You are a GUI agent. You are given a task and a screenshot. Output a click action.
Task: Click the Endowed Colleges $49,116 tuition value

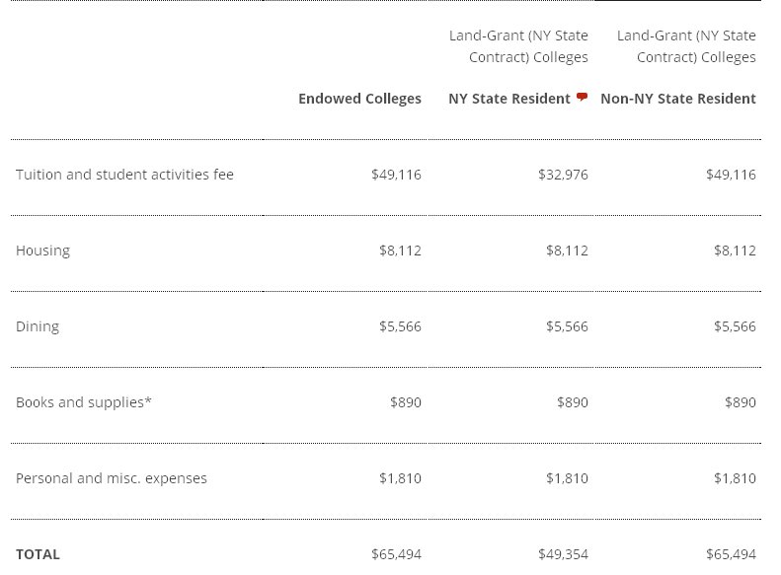click(396, 176)
